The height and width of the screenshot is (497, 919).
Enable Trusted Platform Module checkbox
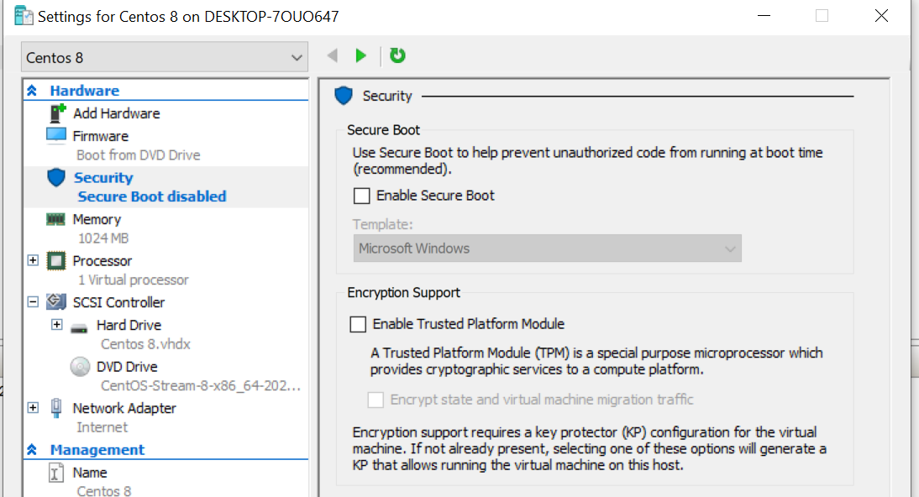click(x=358, y=324)
